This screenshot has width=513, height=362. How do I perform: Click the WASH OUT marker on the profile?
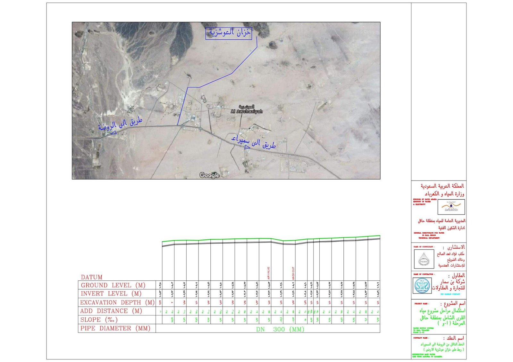click(x=293, y=273)
